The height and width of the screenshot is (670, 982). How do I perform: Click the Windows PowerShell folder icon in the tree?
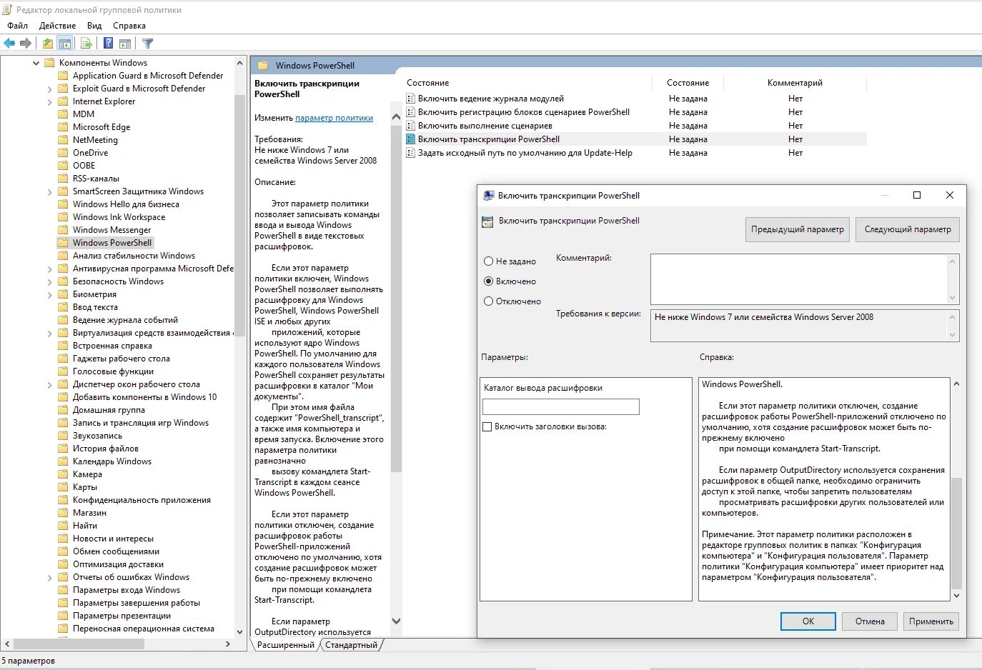point(63,243)
